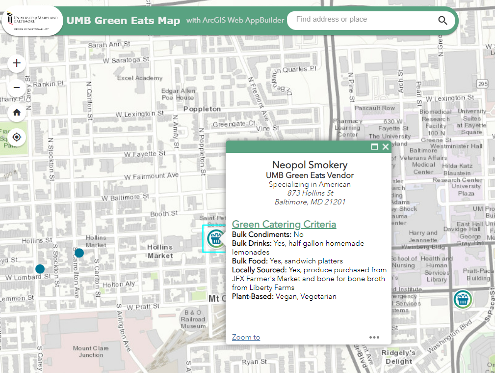Maximize the Neopol Smokery popup
Image resolution: width=495 pixels, height=373 pixels.
pyautogui.click(x=374, y=147)
